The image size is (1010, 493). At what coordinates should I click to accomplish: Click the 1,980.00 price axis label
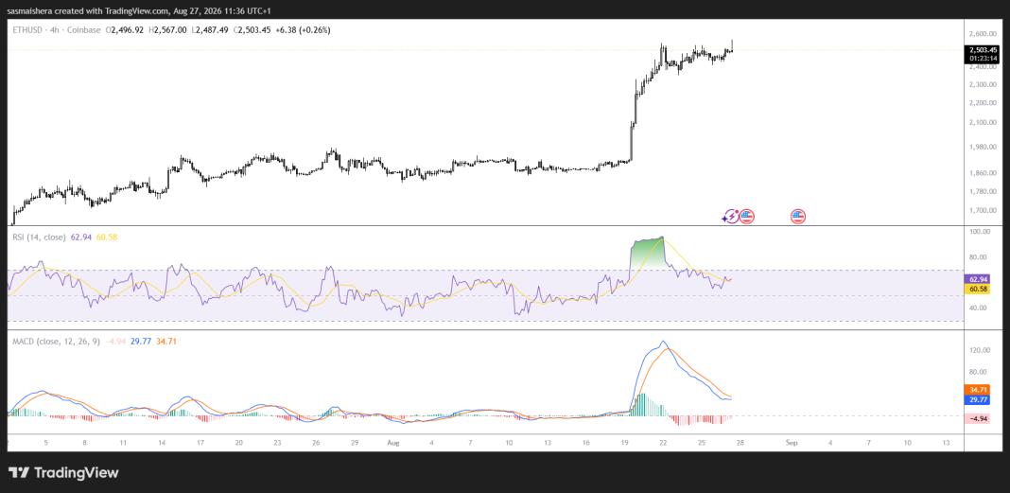pos(983,147)
